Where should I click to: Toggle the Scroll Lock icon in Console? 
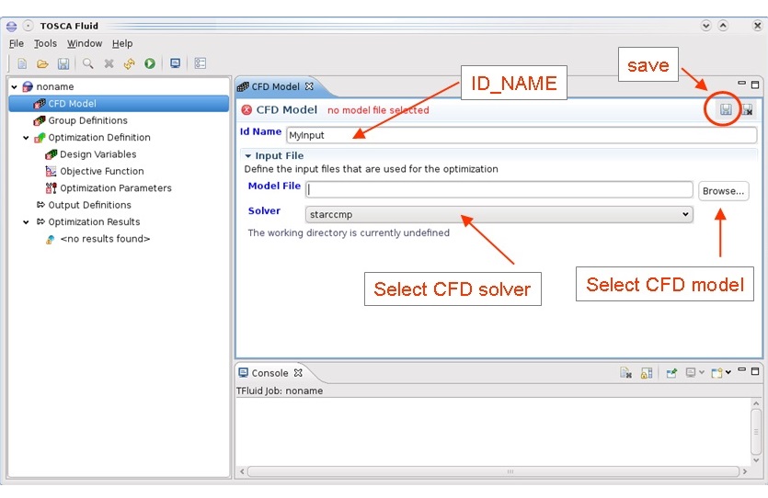[647, 373]
